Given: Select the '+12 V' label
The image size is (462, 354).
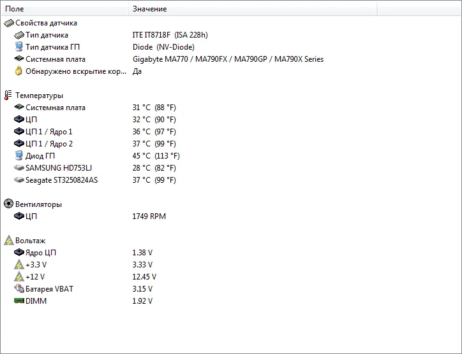Looking at the screenshot, I should (35, 277).
